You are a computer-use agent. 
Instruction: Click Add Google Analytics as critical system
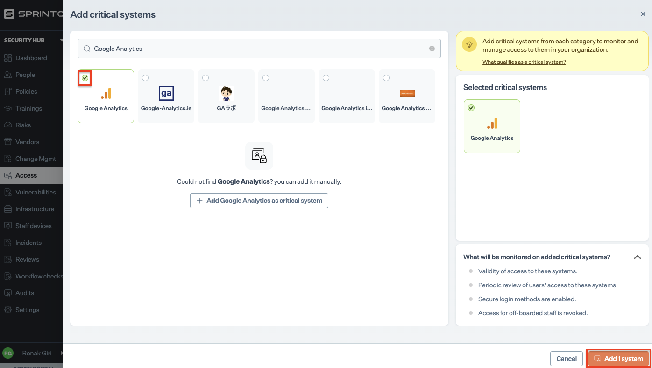259,201
